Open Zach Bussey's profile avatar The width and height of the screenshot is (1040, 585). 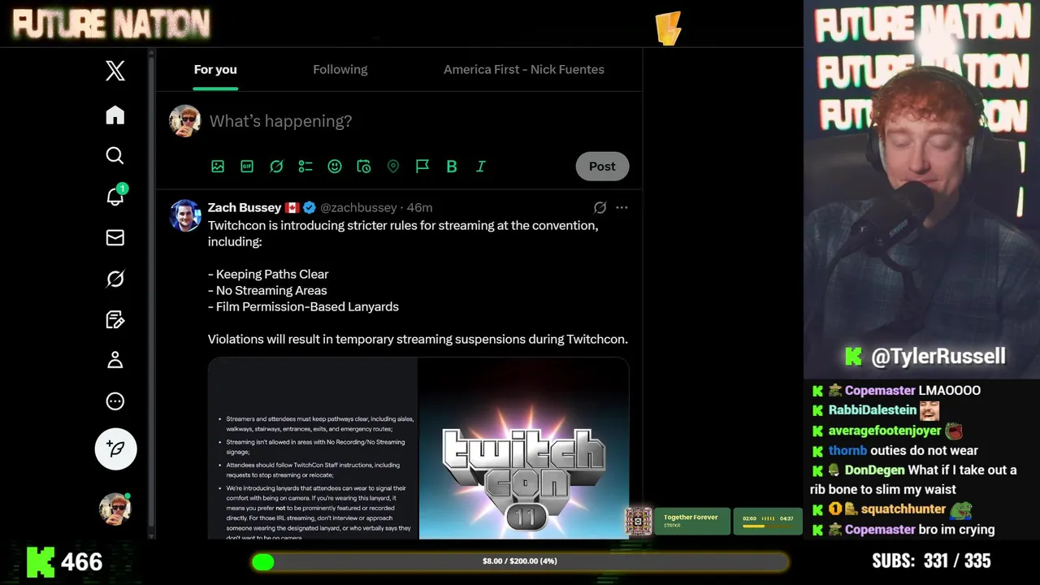(x=184, y=215)
